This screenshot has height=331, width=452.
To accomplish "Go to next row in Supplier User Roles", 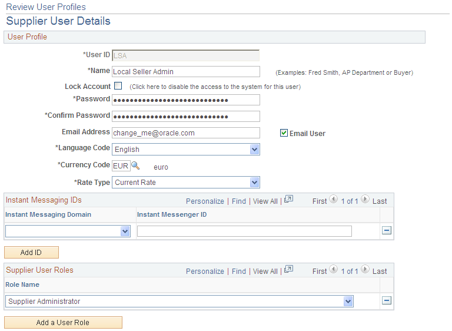I will click(365, 269).
